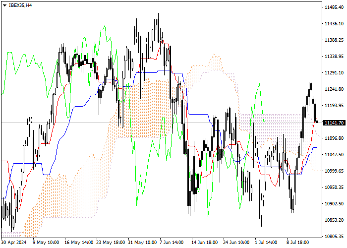Select the 7 Jun 14:00 time label
The image size is (347, 248).
point(172,243)
